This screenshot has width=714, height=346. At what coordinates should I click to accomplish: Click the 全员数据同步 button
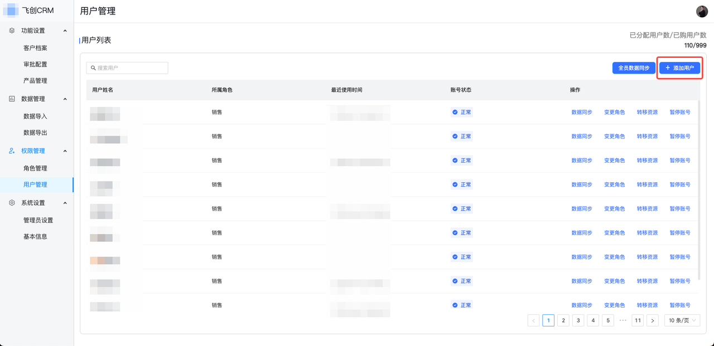click(x=634, y=67)
